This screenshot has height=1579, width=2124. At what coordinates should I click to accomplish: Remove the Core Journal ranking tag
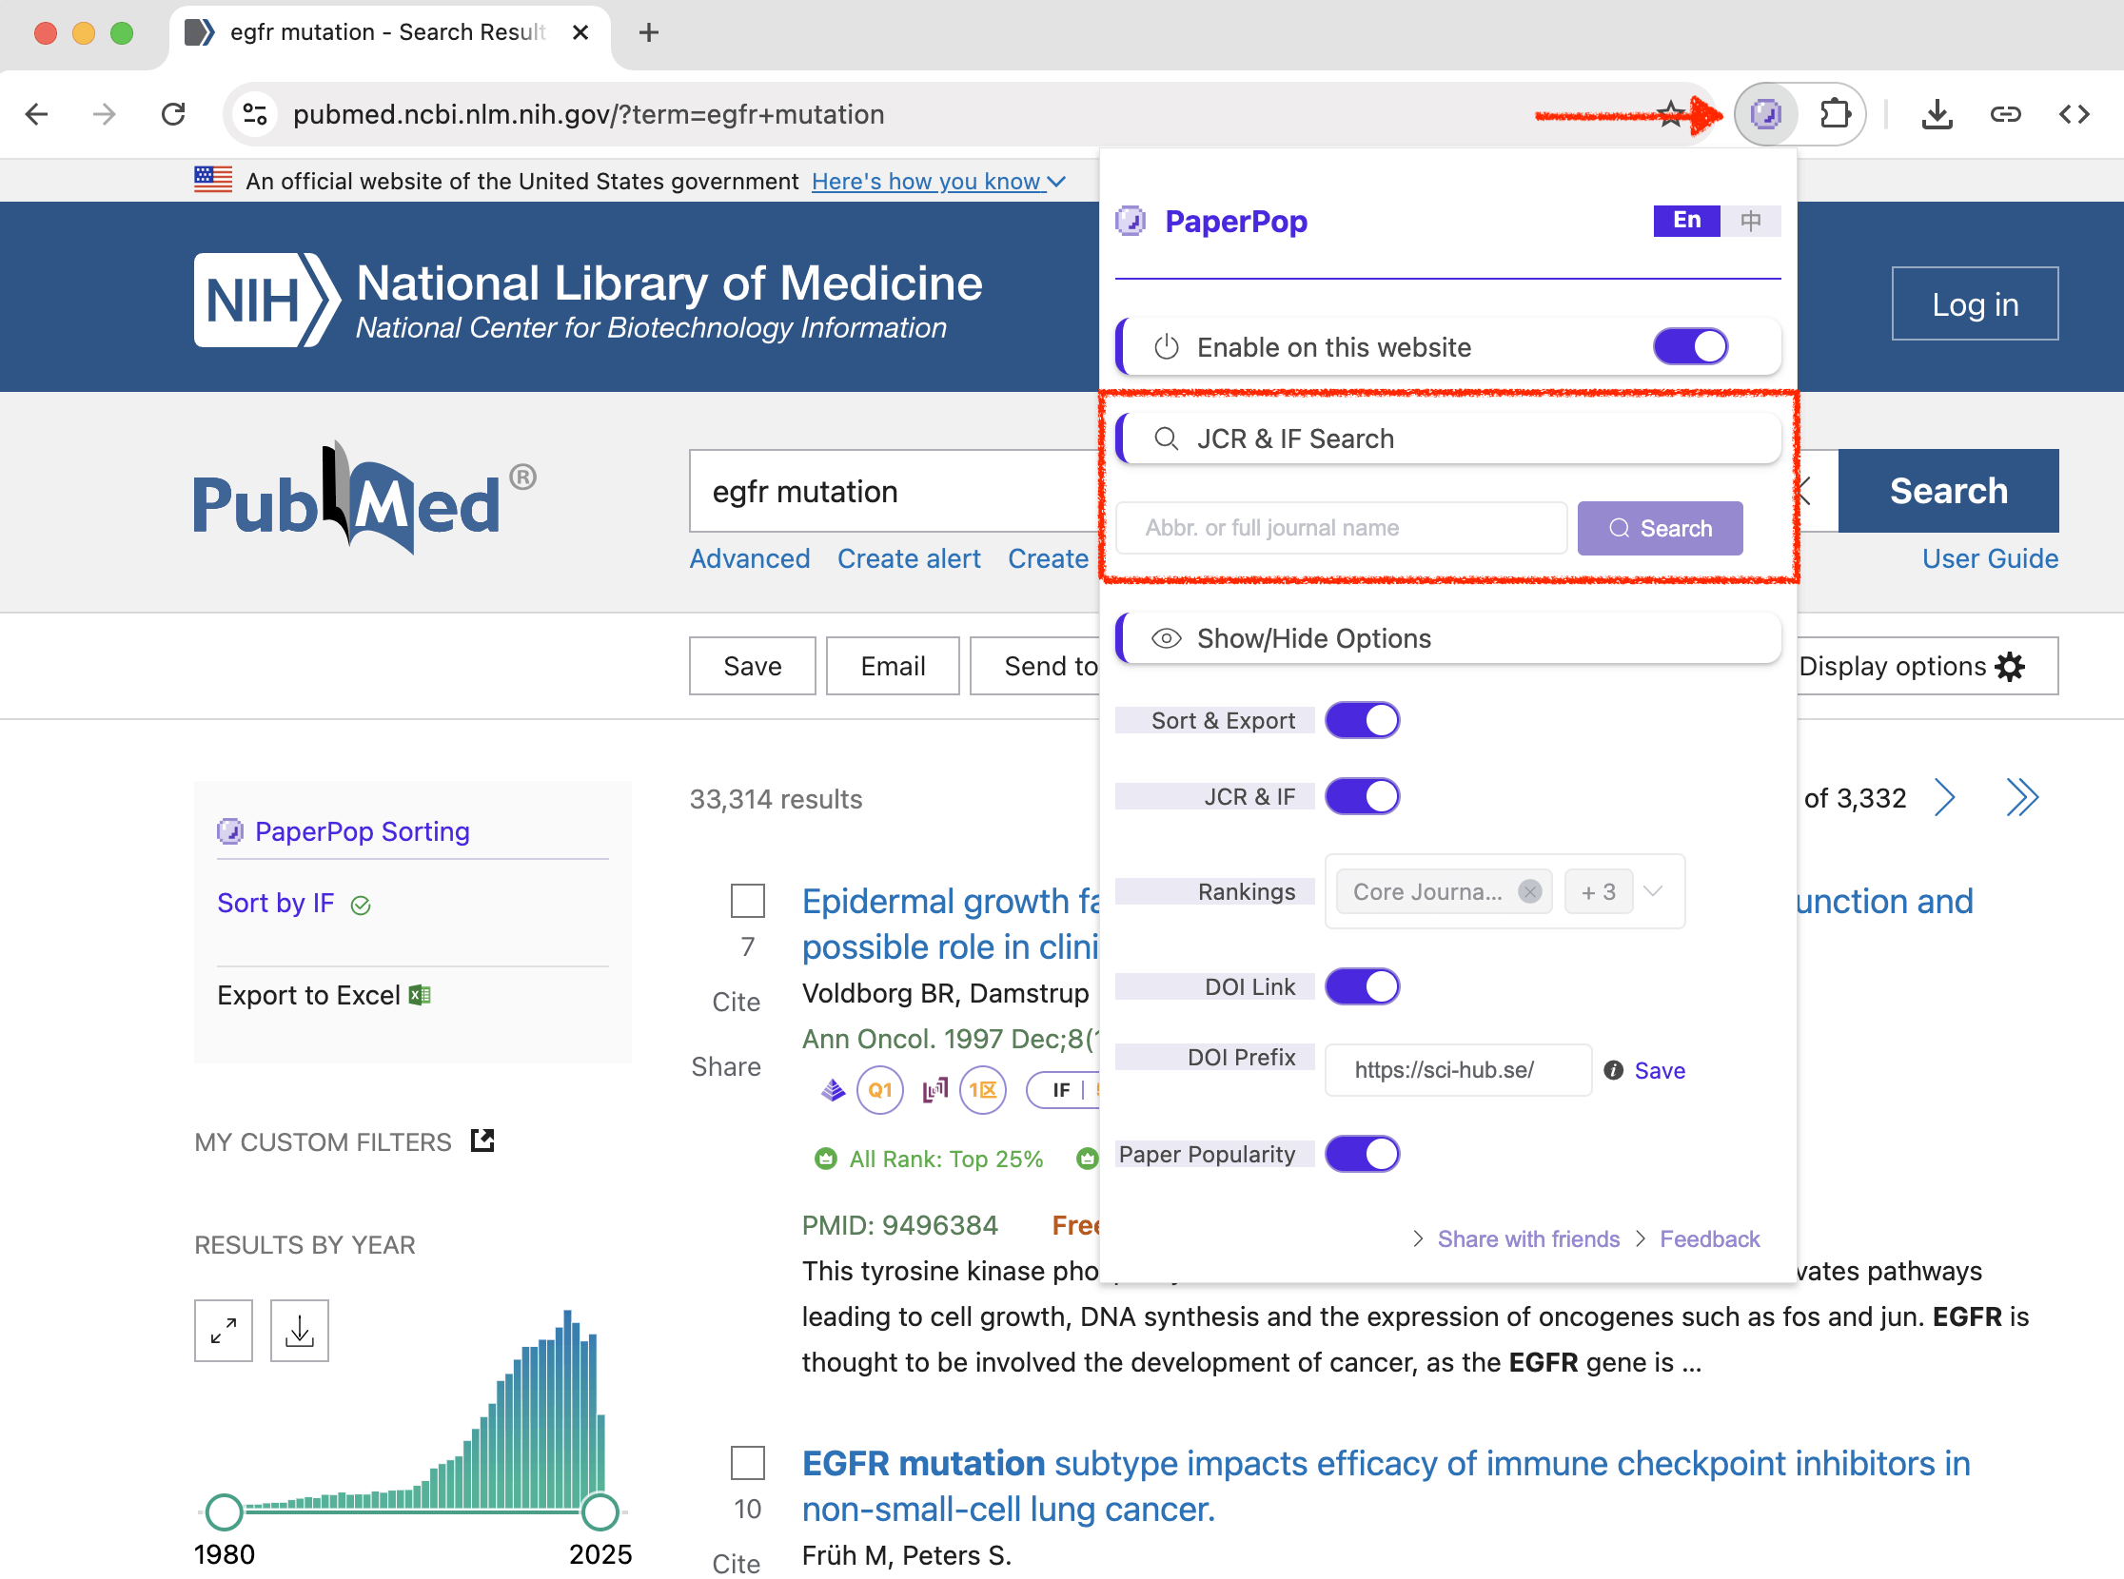(1529, 892)
